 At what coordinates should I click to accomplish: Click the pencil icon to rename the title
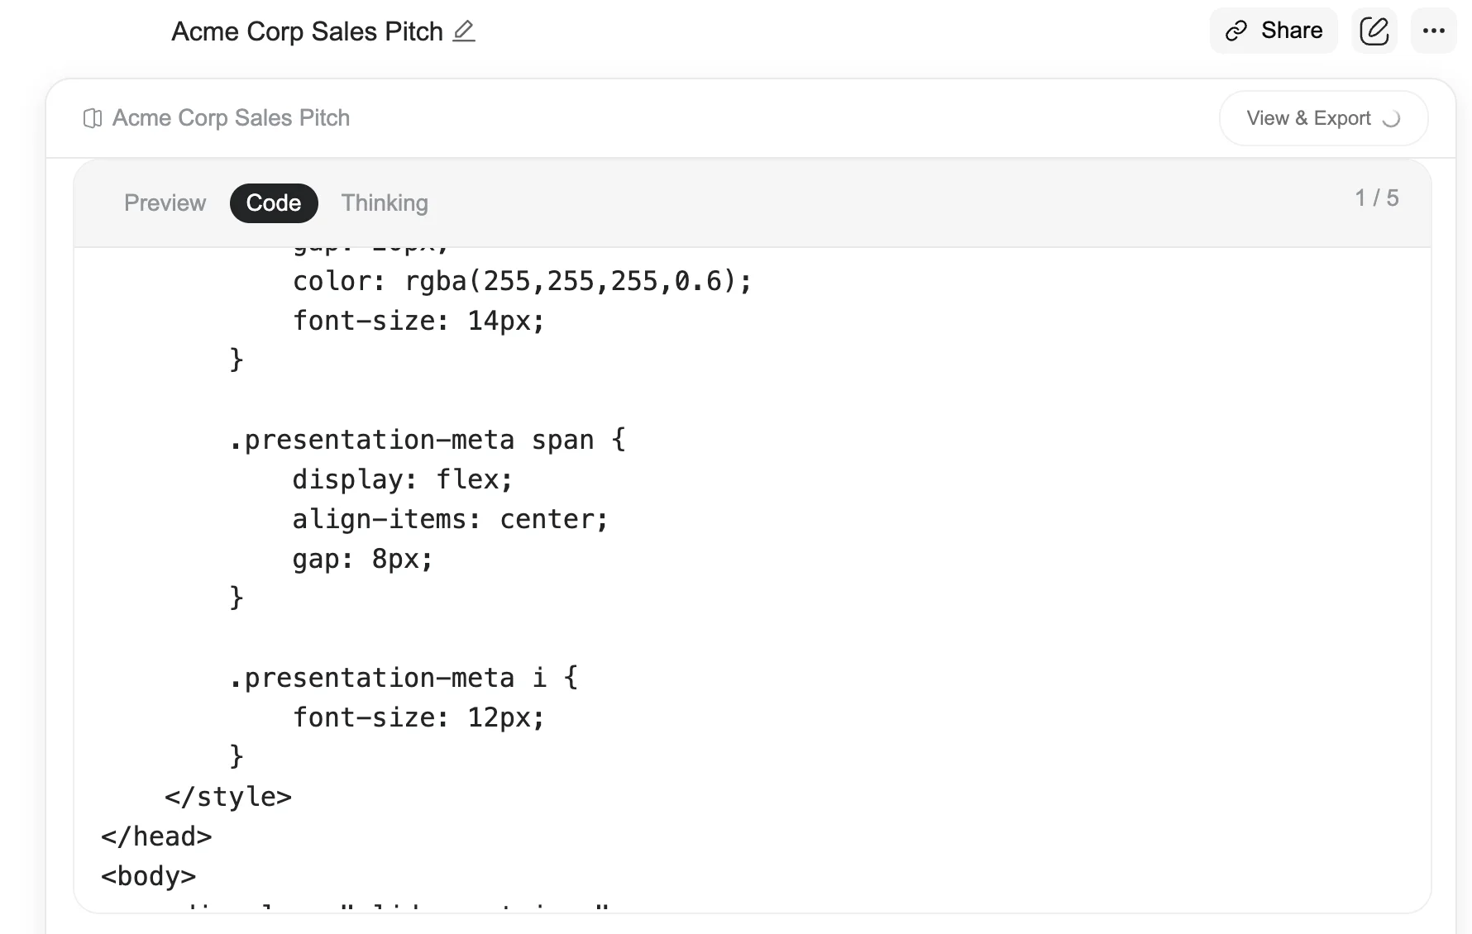(464, 31)
